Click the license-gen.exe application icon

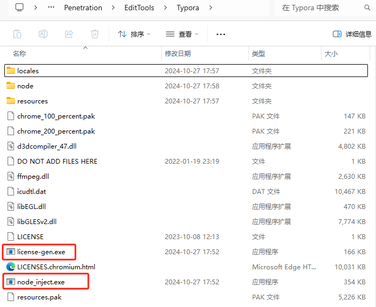click(x=10, y=252)
